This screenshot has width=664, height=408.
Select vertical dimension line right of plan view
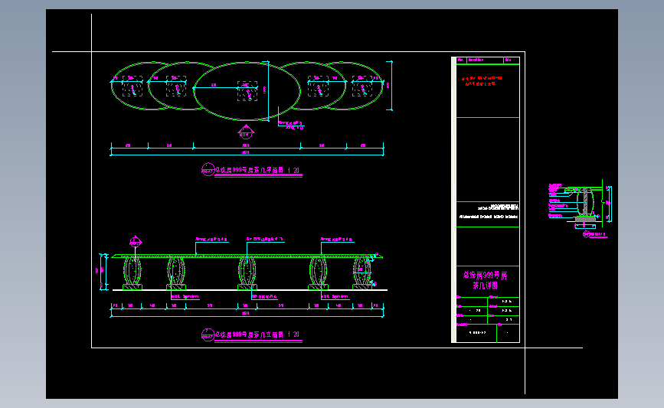(390, 86)
